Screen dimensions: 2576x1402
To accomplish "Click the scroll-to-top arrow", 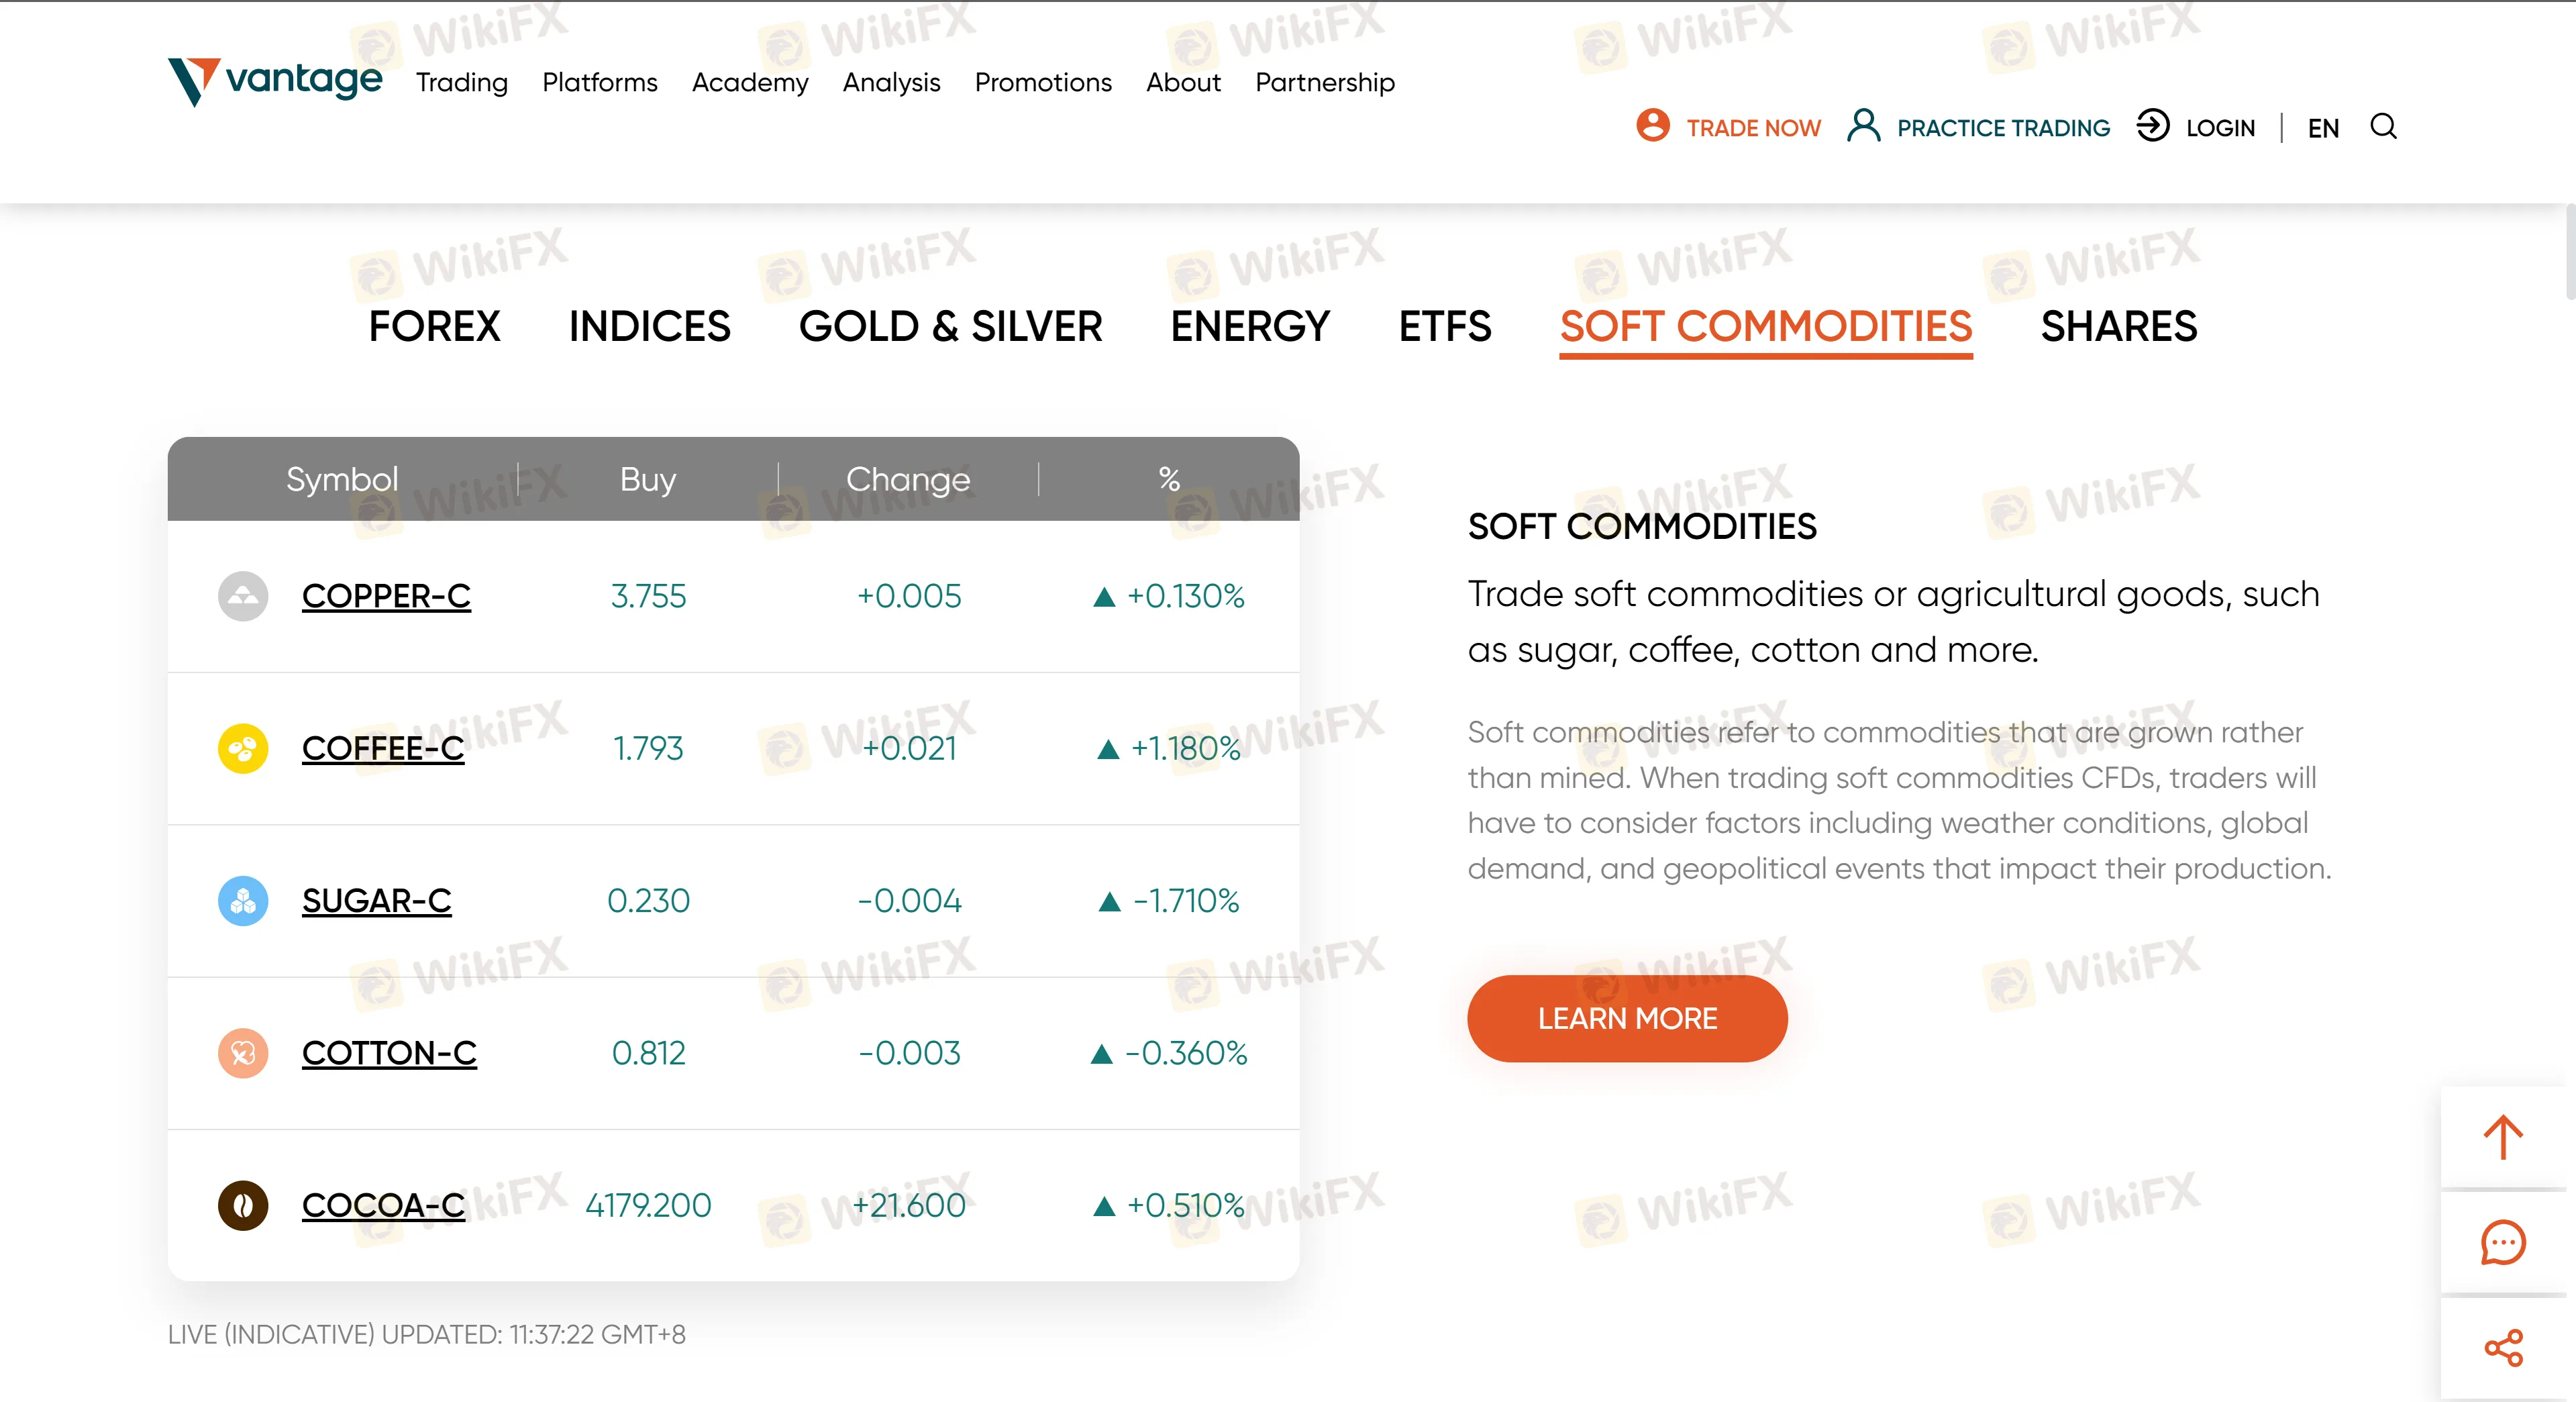I will pyautogui.click(x=2503, y=1136).
